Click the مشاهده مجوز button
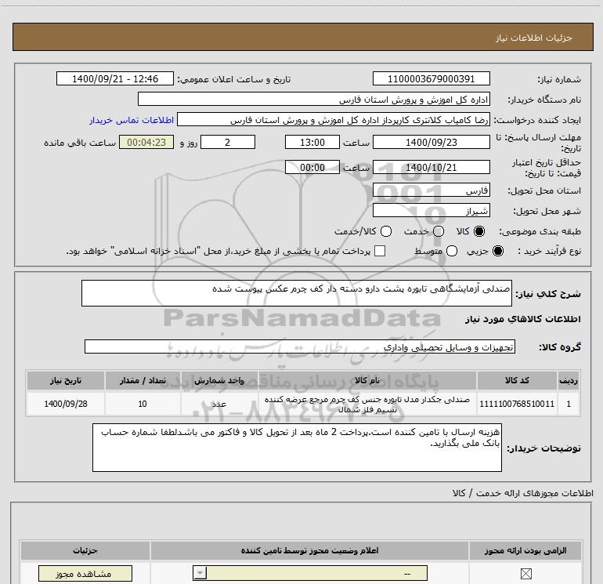This screenshot has width=603, height=584. [x=85, y=574]
